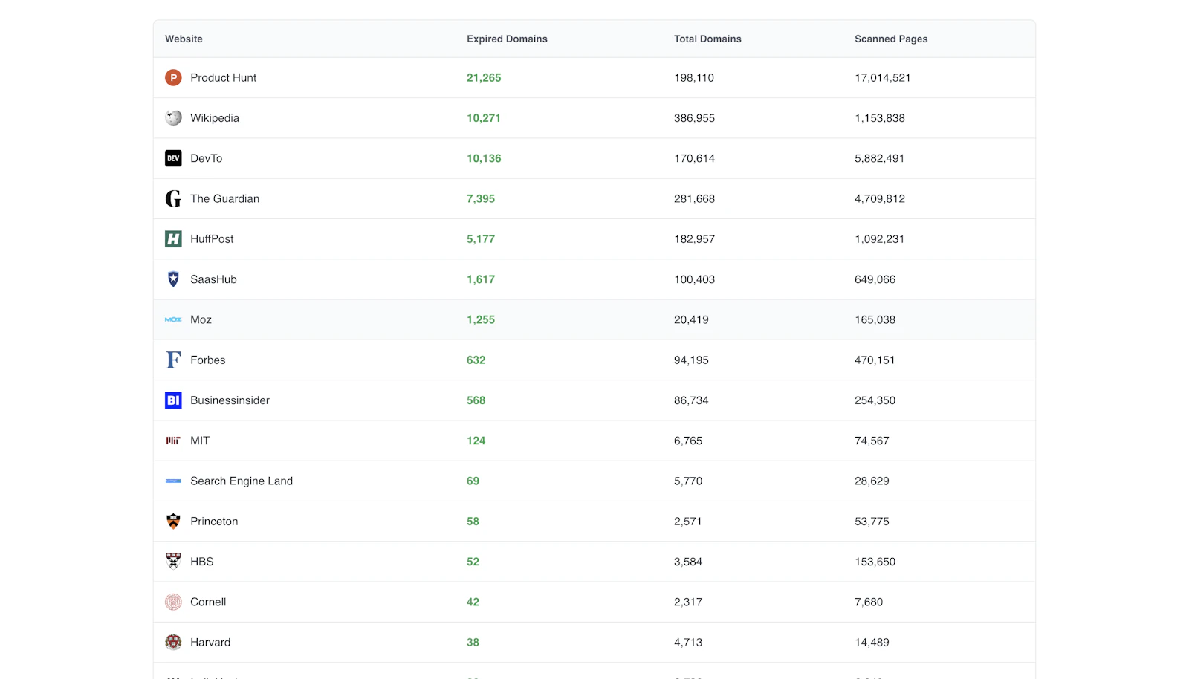Click Moz's 20,419 total domains value
1189x679 pixels.
point(691,319)
